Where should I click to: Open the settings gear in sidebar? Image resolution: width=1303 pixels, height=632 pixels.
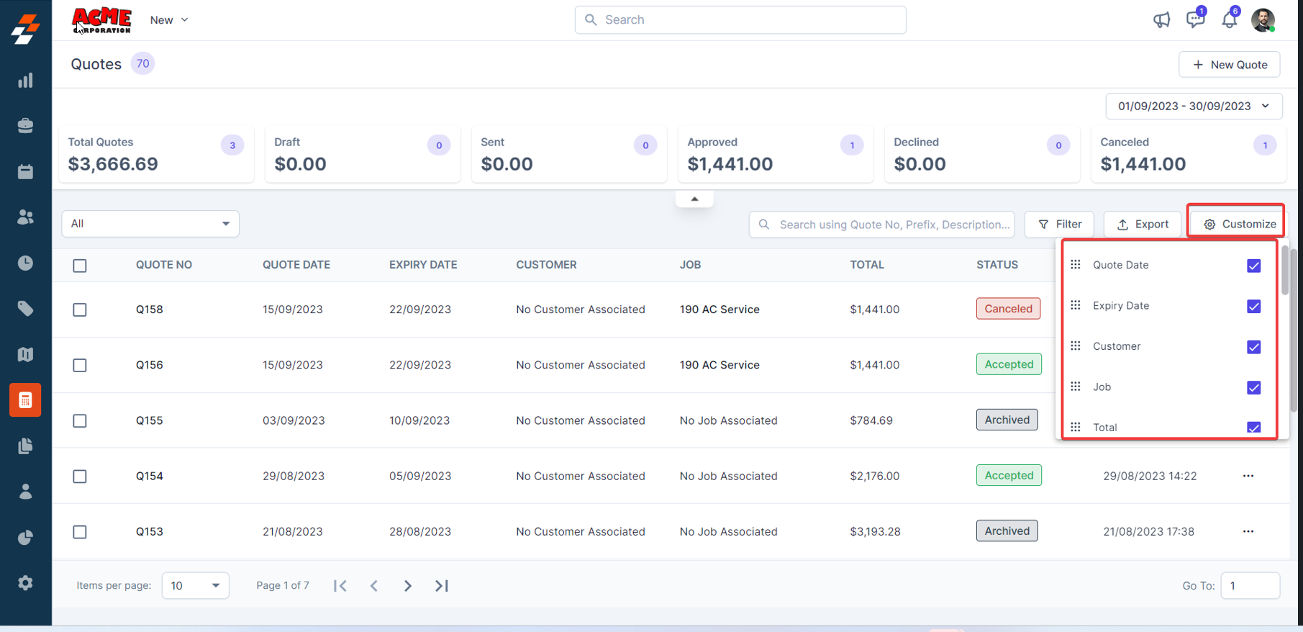pyautogui.click(x=25, y=583)
